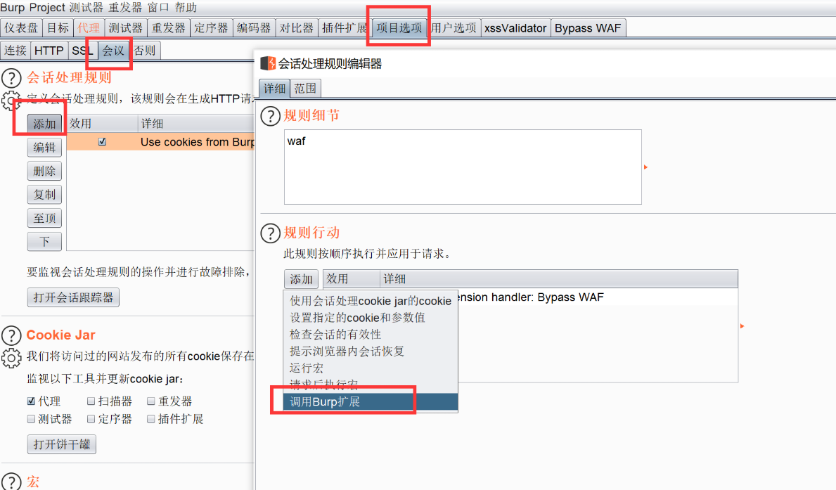Switch to the 连接 sub-tab

click(15, 51)
